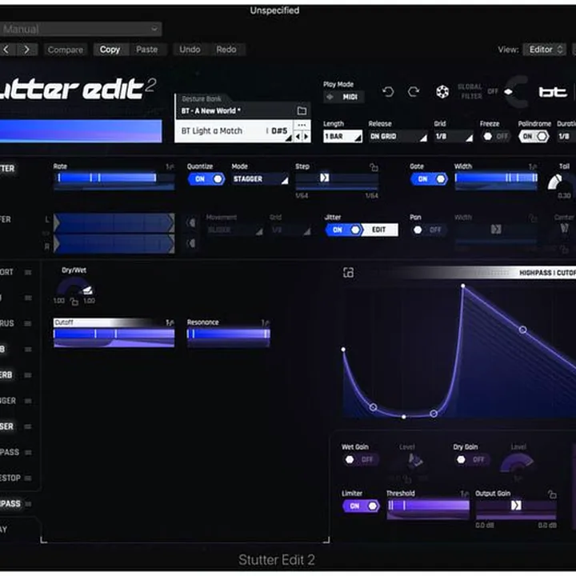This screenshot has width=576, height=576.
Task: Grab the handle icon on the ESTOP module row
Action: tap(28, 478)
